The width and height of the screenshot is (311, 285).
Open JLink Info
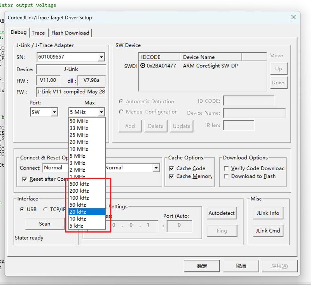tap(268, 213)
